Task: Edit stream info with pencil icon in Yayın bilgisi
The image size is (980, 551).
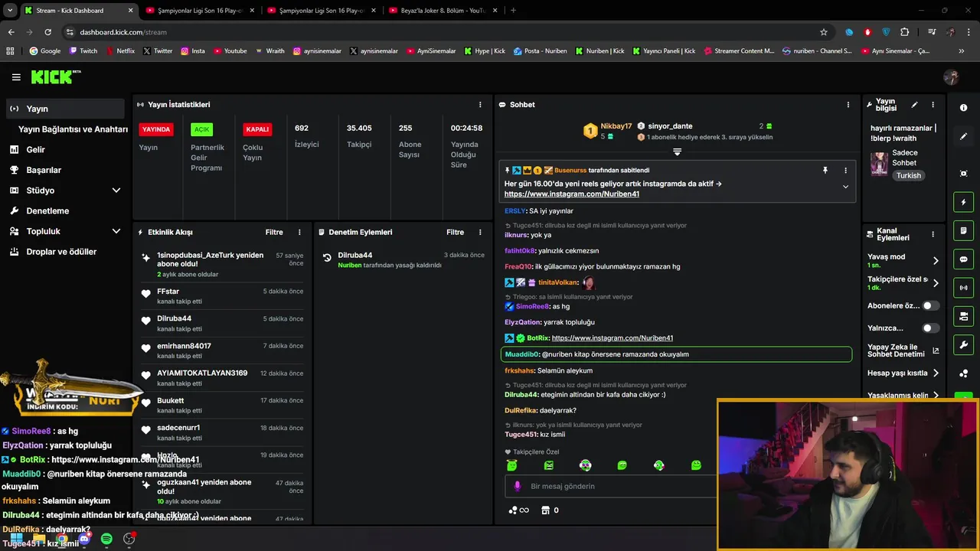Action: coord(914,105)
